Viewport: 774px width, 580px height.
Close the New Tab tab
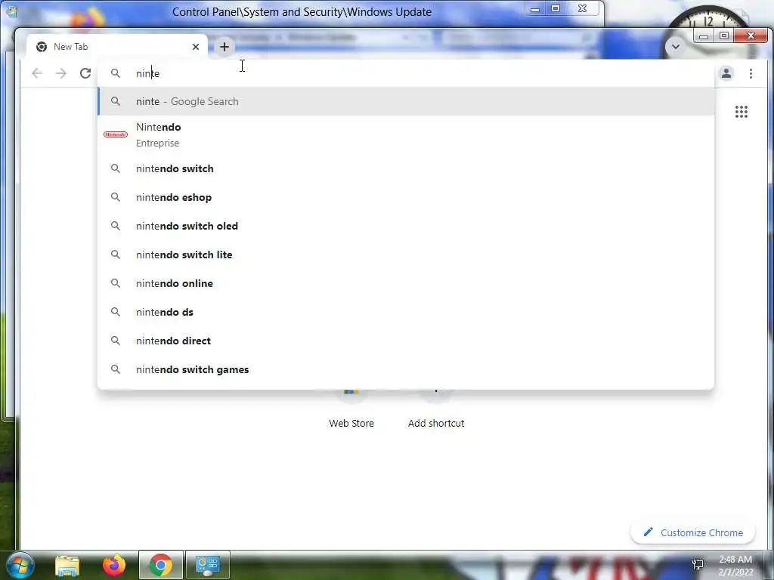(x=196, y=47)
